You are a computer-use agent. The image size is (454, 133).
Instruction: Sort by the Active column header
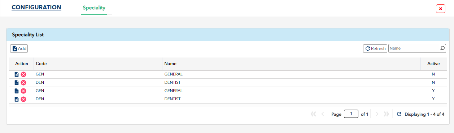[x=433, y=64]
